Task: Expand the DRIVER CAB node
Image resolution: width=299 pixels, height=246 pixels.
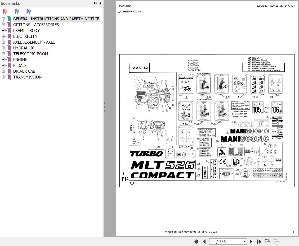Action: [3, 71]
